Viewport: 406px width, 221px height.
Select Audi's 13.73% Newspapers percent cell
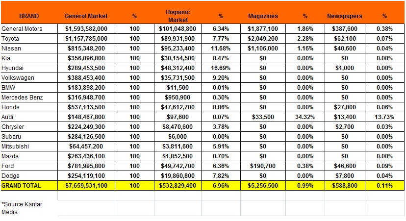click(384, 117)
